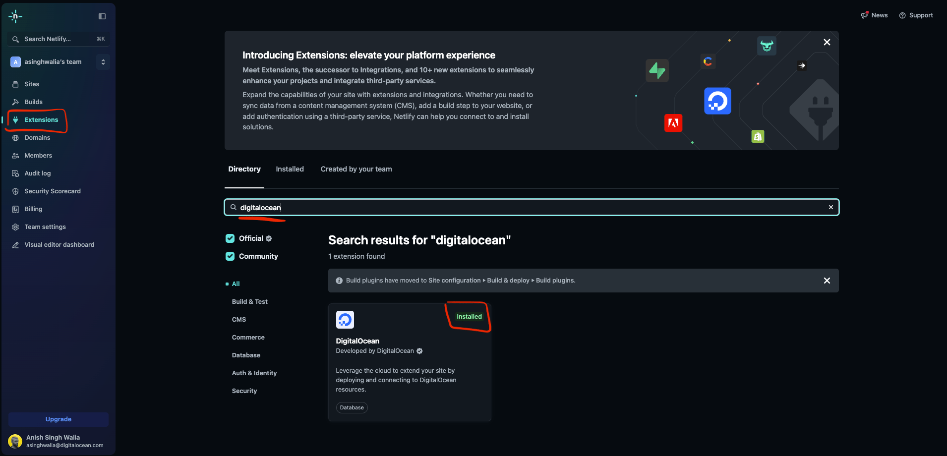Click the Builds hammer icon
947x456 pixels.
[x=15, y=102]
